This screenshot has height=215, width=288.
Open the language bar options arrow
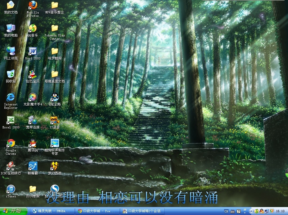[245, 213]
